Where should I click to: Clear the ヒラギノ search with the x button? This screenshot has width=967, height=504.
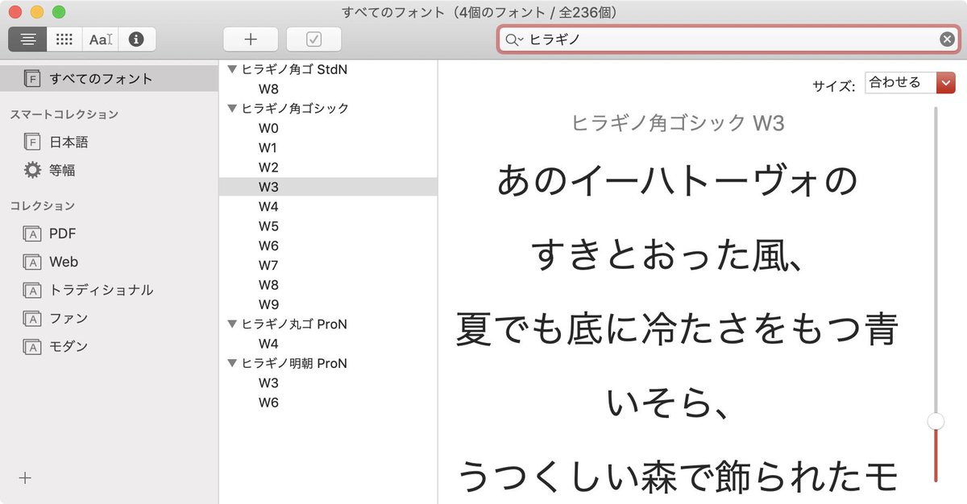pyautogui.click(x=947, y=38)
